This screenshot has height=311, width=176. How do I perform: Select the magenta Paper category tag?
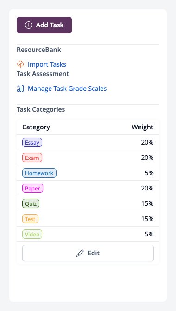point(32,188)
